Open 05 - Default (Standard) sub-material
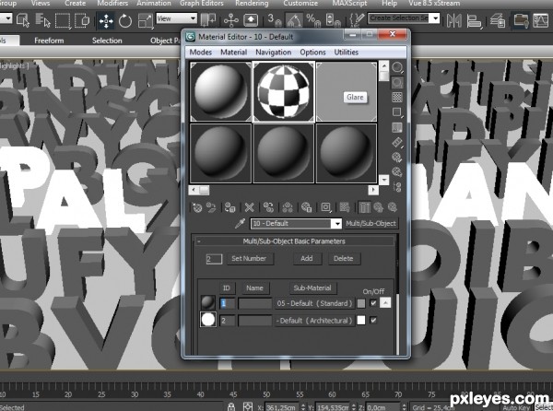This screenshot has height=411, width=553. (x=314, y=303)
